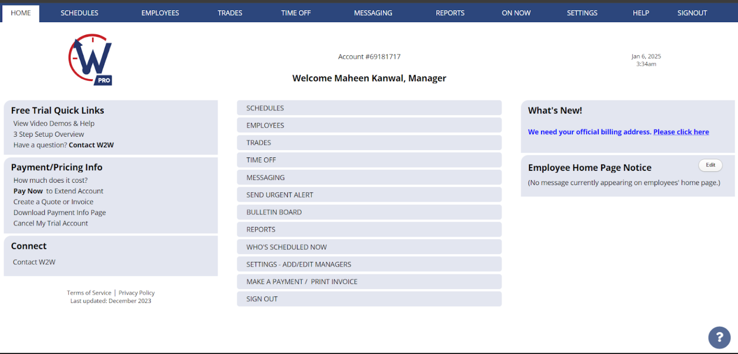This screenshot has width=738, height=354.
Task: Open the MESSAGING section from top bar
Action: 373,13
